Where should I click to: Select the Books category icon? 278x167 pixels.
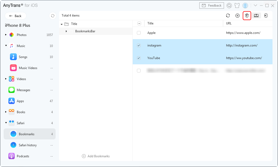(12, 112)
